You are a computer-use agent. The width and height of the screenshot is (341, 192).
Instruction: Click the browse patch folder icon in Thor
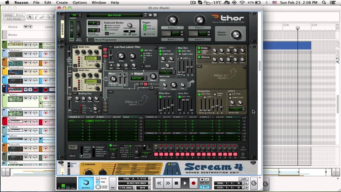(151, 15)
